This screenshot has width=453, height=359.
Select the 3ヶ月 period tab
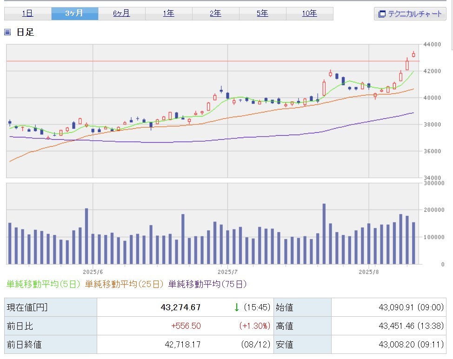[74, 13]
